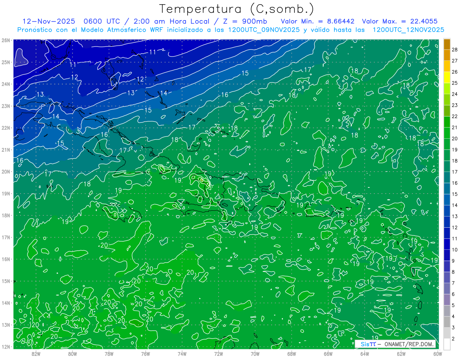The width and height of the screenshot is (465, 359).
Task: Click the 24N latitude axis label
Action: pyautogui.click(x=5, y=84)
